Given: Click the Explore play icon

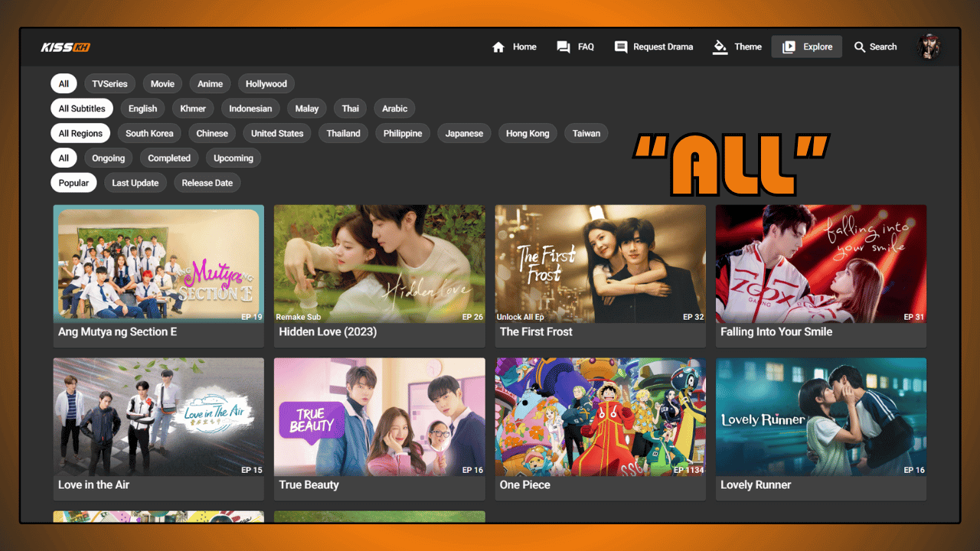Looking at the screenshot, I should coord(789,47).
